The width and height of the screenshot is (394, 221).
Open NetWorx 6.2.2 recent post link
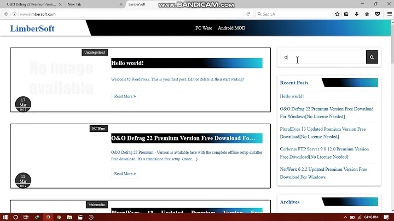click(x=323, y=173)
